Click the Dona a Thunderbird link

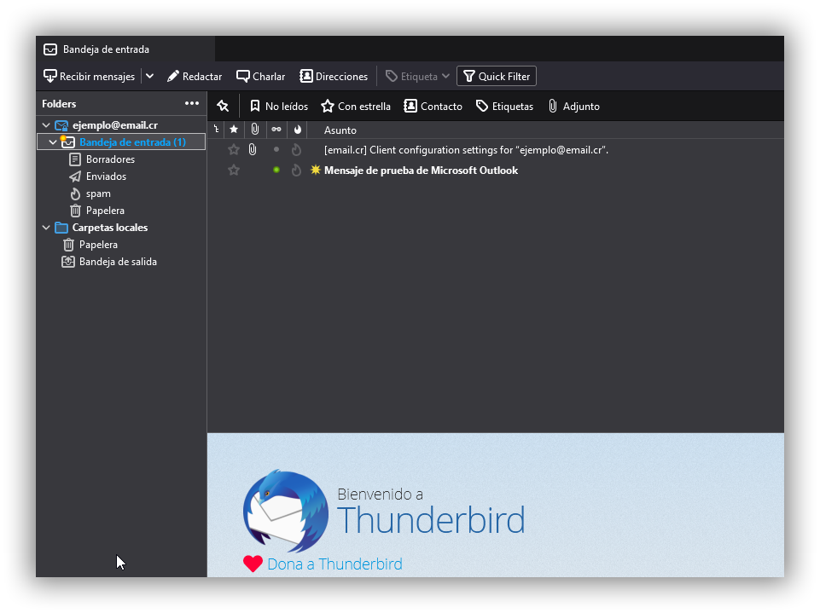[x=333, y=564]
